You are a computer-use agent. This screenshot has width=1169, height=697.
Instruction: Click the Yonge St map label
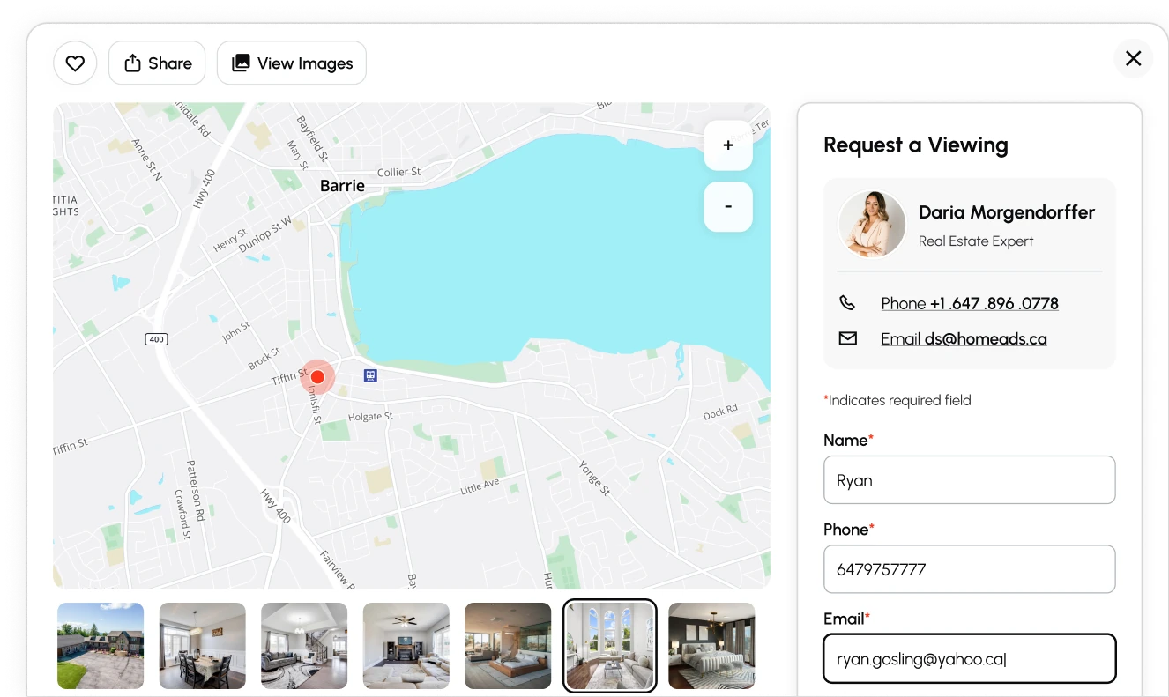click(x=595, y=478)
